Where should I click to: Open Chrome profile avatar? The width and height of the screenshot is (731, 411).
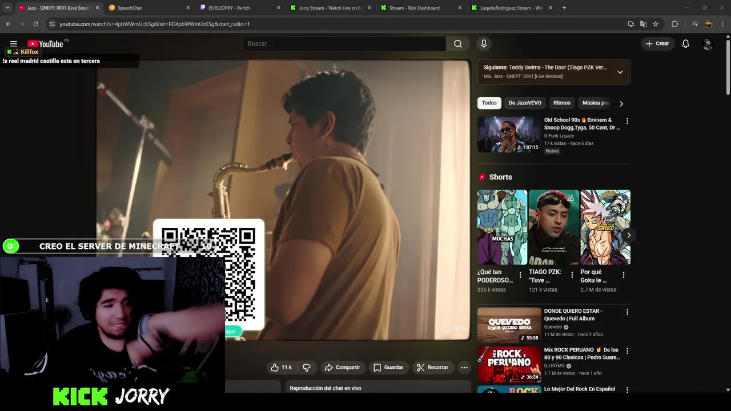tap(709, 24)
